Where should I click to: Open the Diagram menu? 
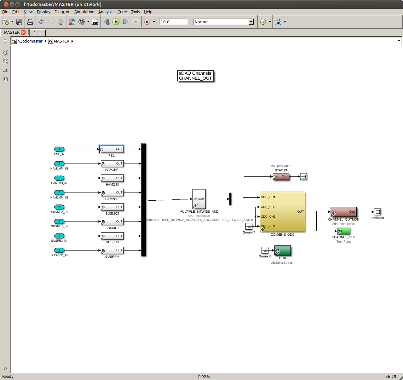(x=62, y=12)
